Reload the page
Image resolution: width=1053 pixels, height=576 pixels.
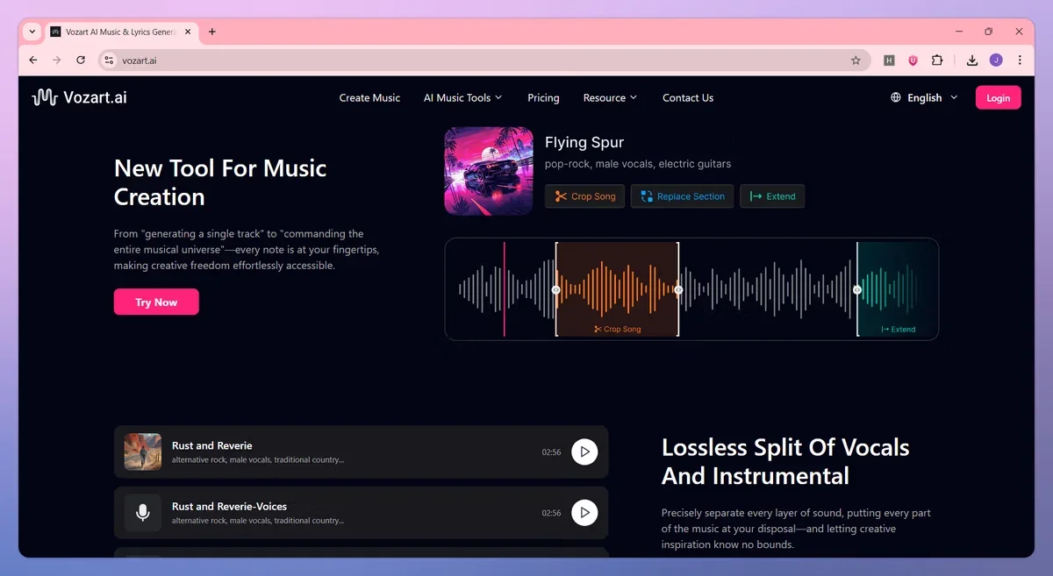click(81, 60)
